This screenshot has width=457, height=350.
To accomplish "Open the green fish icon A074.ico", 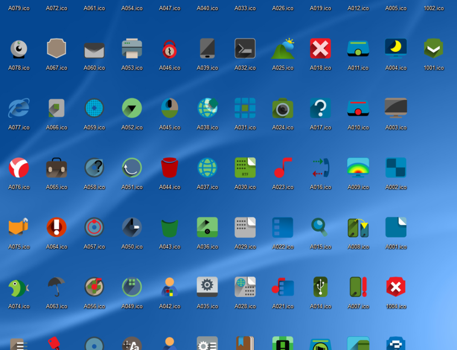I will pyautogui.click(x=19, y=286).
